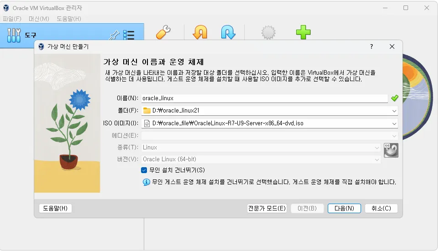Click the VirtualBox icon in dialog title
The height and width of the screenshot is (251, 440).
[x=41, y=46]
